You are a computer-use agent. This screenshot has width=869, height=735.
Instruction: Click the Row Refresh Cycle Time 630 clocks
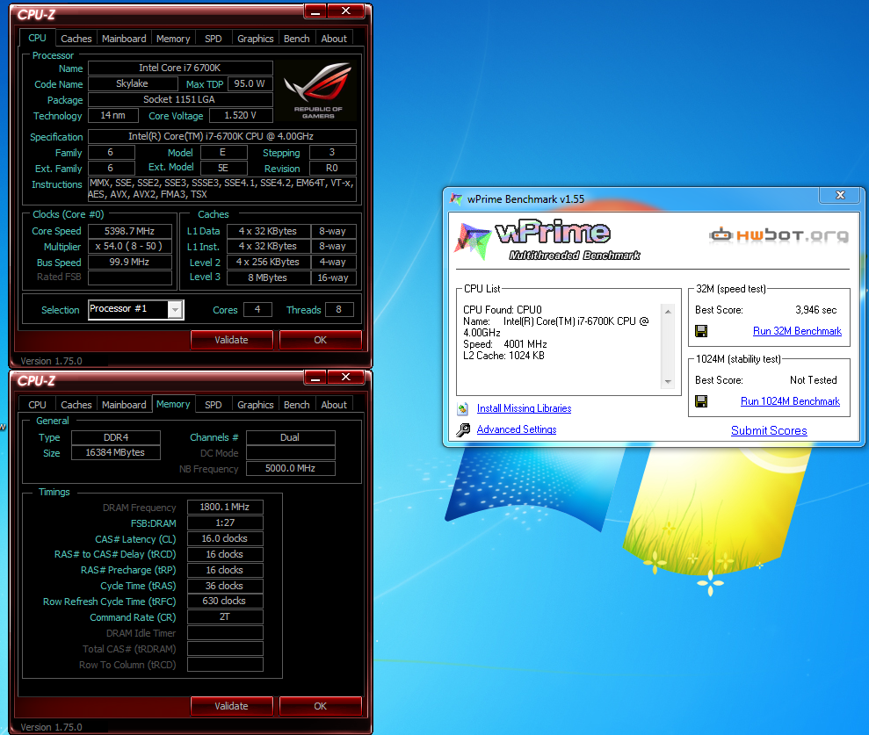tap(225, 602)
